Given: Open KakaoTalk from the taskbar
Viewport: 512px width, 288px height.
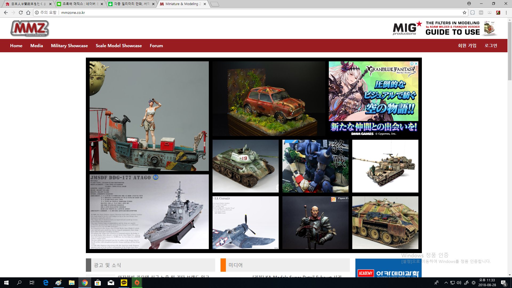Looking at the screenshot, I should [x=124, y=283].
